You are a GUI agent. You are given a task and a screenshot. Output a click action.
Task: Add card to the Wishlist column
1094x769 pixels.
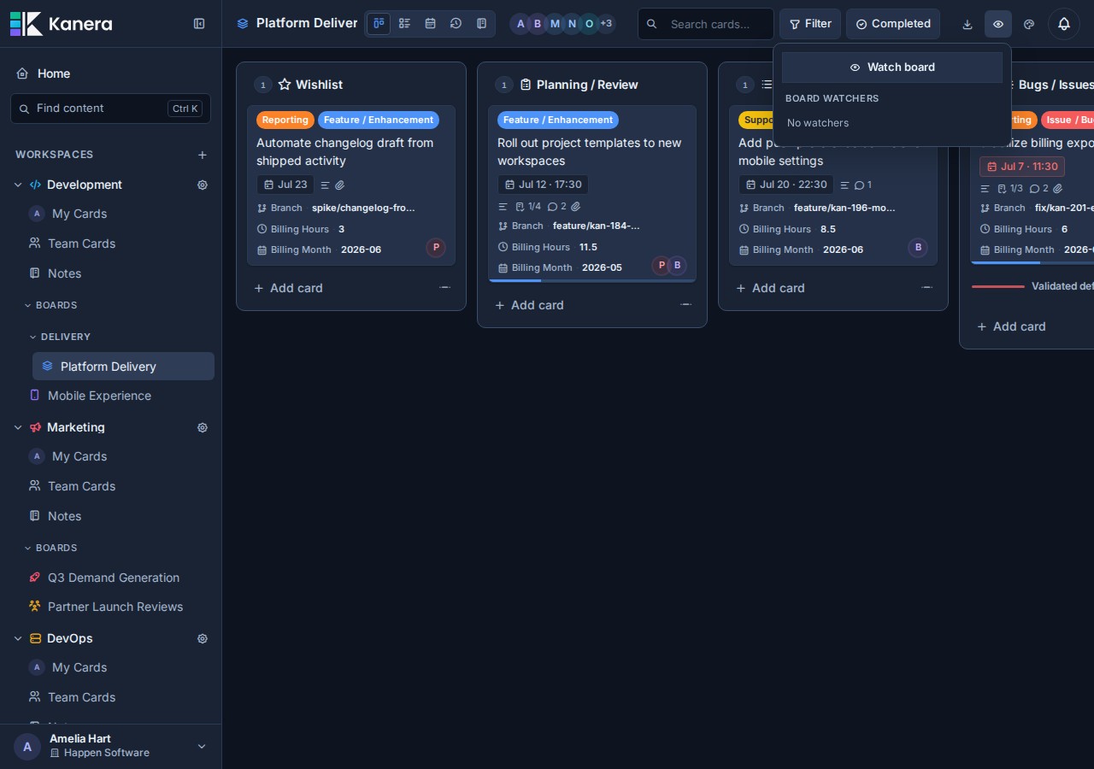(288, 288)
